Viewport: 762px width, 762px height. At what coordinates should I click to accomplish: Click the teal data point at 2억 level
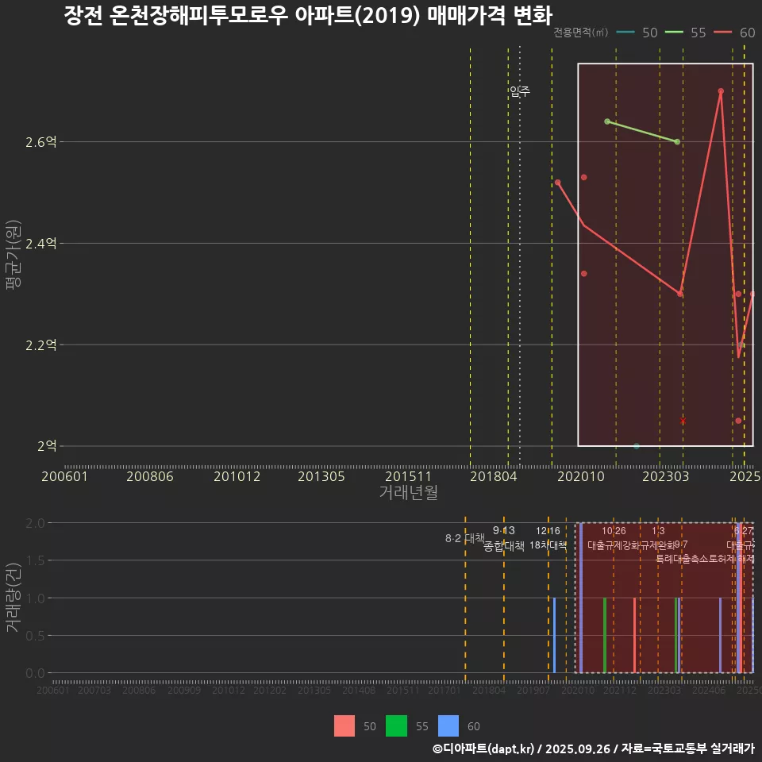pyautogui.click(x=637, y=446)
